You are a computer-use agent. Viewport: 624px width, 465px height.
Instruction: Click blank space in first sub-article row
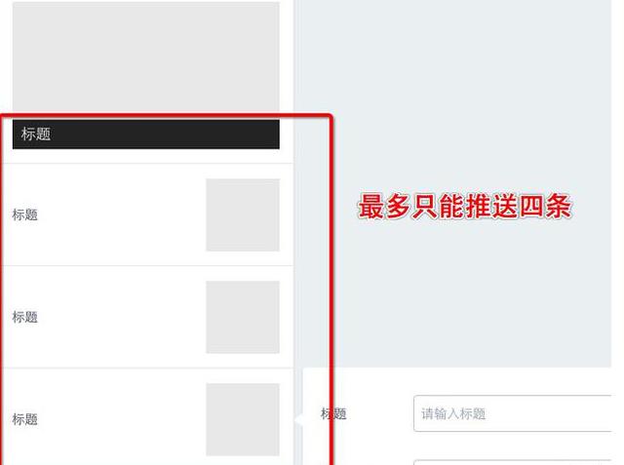(x=119, y=214)
